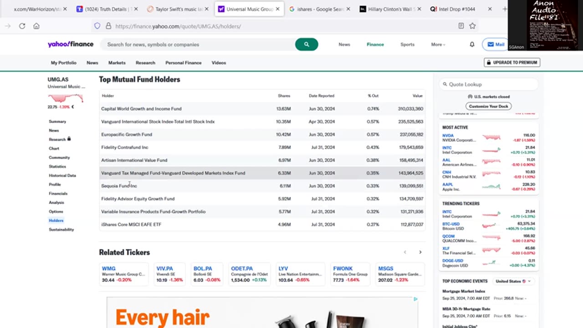This screenshot has width=583, height=328.
Task: Open the Markets menu
Action: click(117, 63)
